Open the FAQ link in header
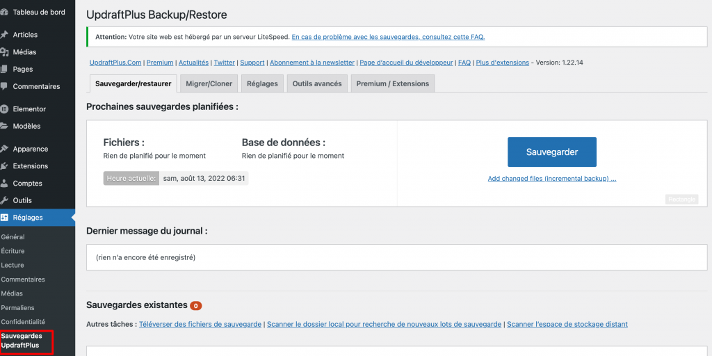The image size is (712, 356). (x=464, y=63)
